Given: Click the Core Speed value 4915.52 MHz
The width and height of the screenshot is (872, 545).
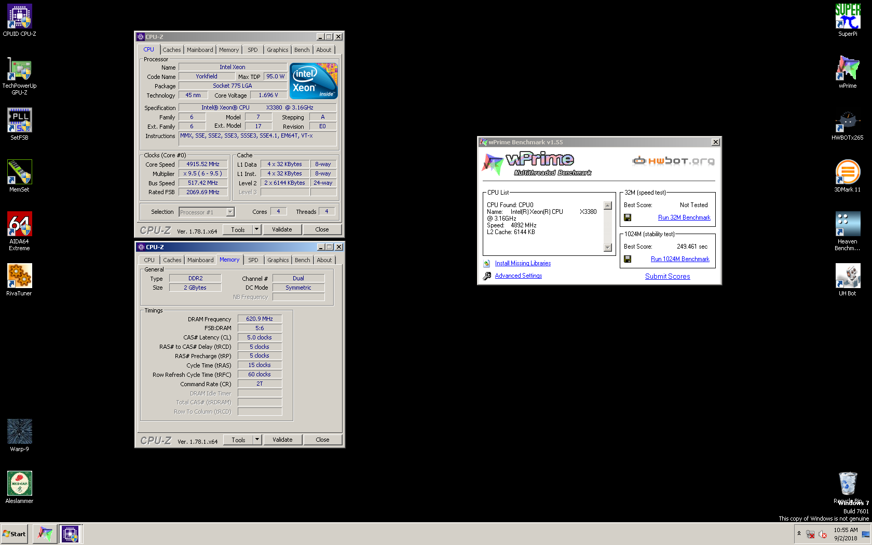Looking at the screenshot, I should click(x=203, y=164).
